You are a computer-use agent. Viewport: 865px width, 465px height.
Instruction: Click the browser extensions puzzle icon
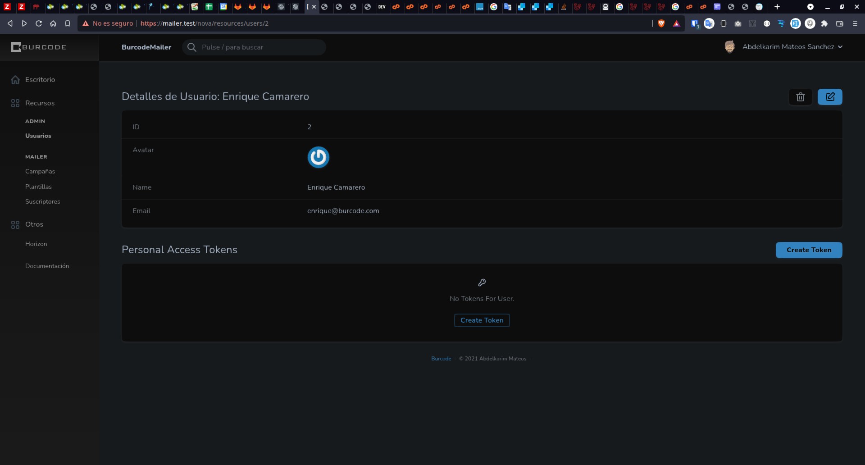pos(824,23)
